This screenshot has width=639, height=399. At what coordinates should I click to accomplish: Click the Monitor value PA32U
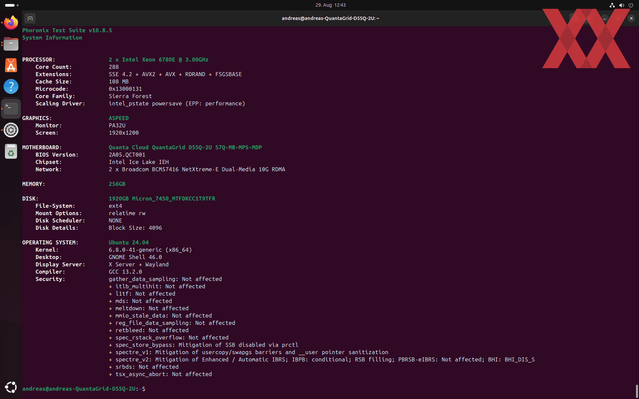(x=117, y=125)
